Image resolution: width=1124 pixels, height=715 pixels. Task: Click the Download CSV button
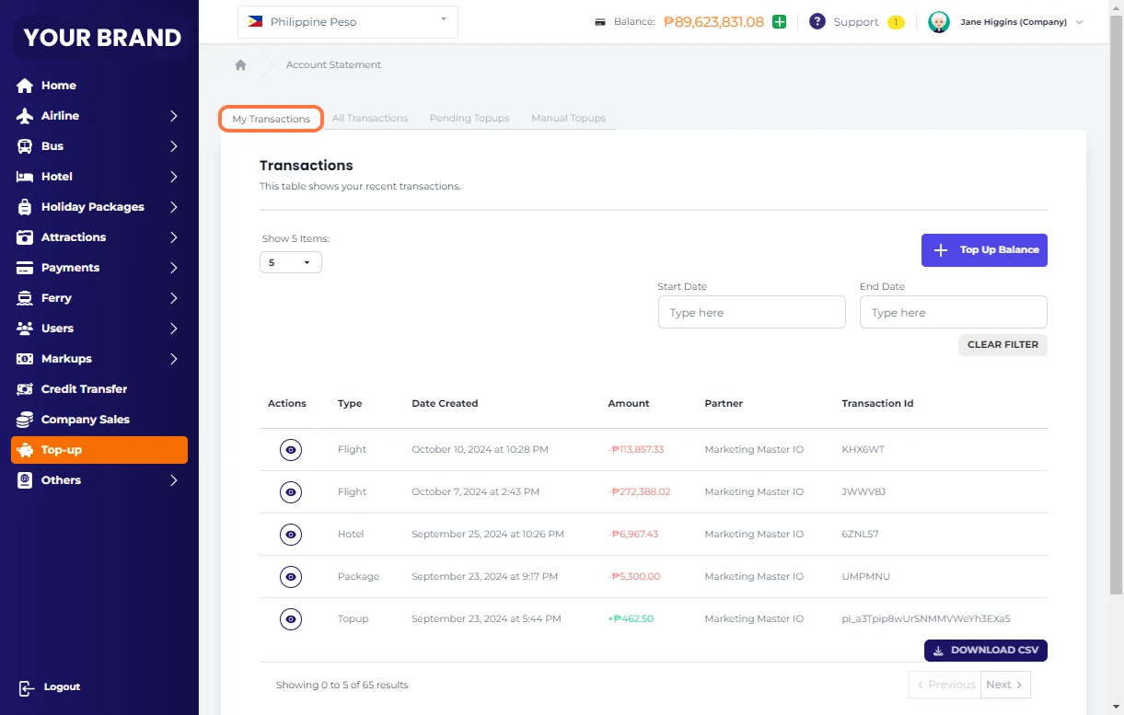(985, 651)
